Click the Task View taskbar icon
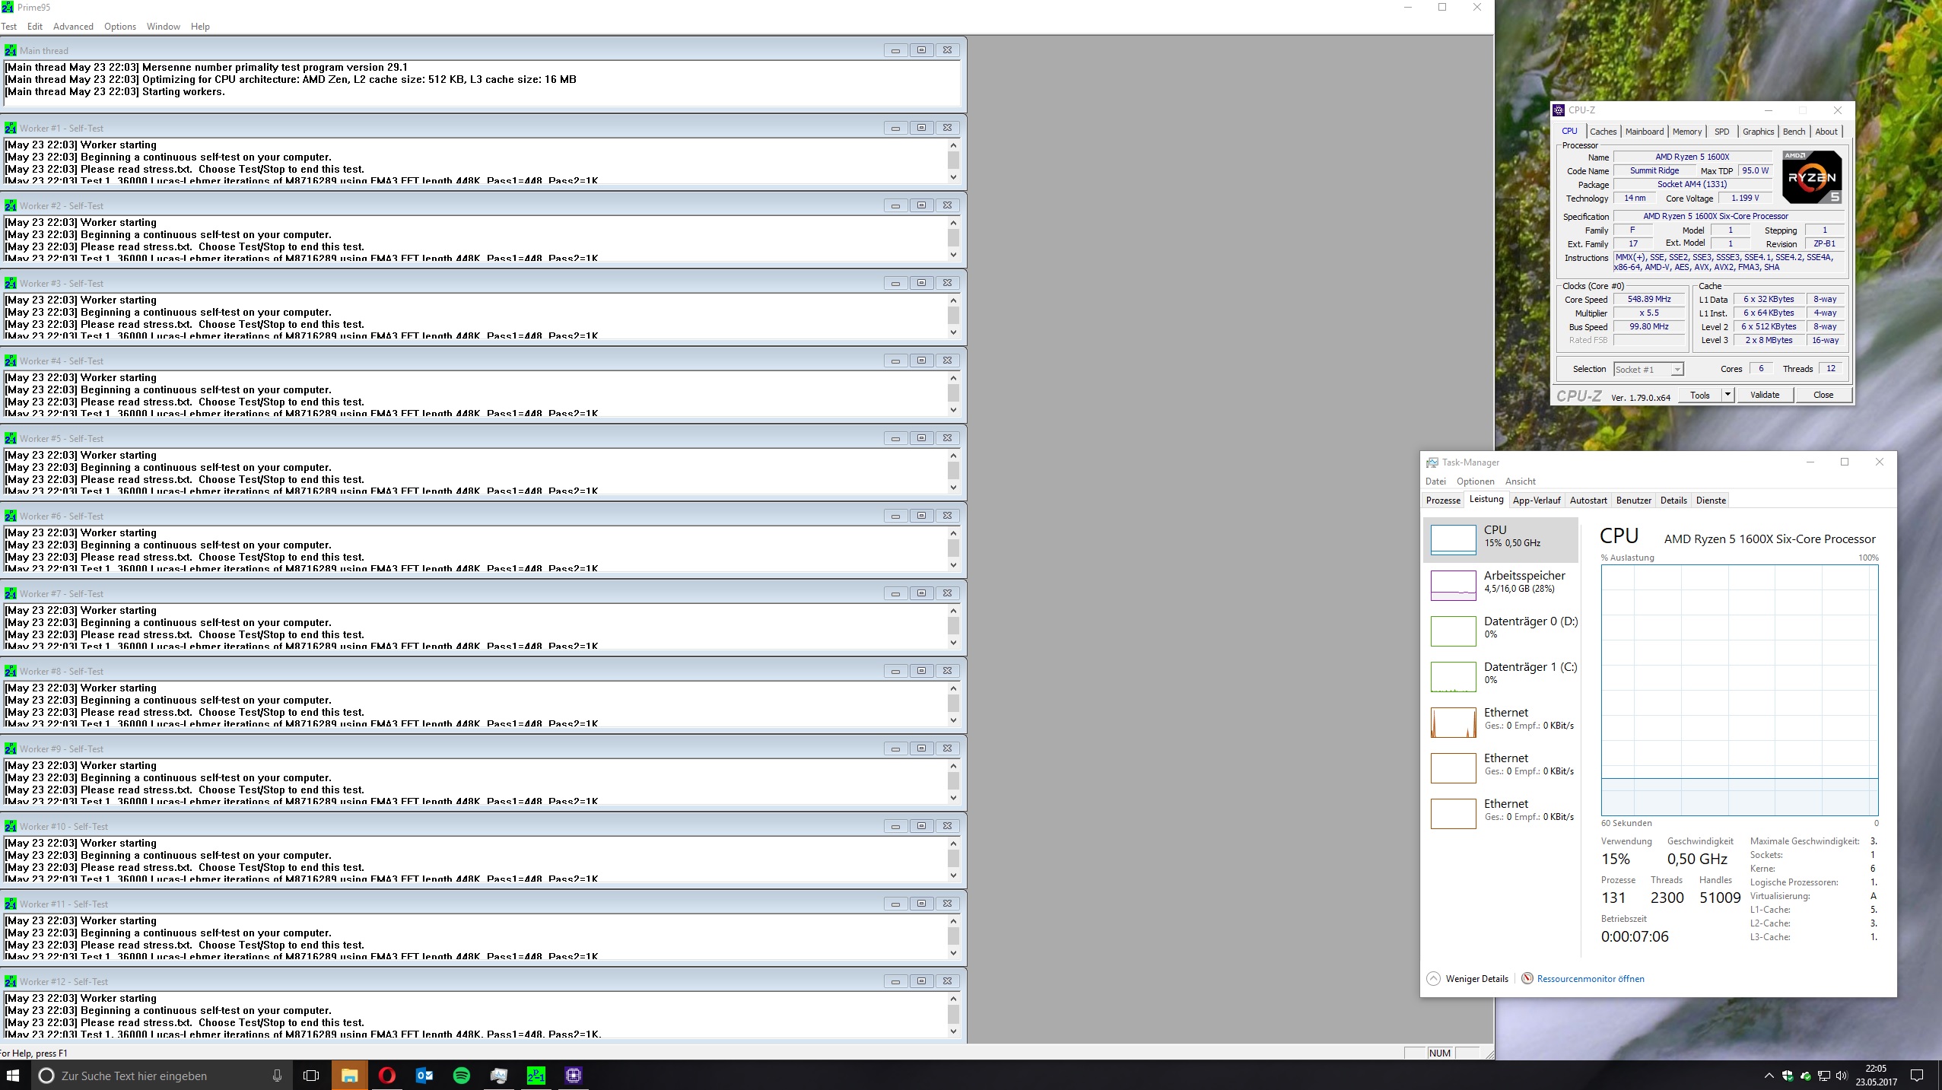 tap(311, 1075)
